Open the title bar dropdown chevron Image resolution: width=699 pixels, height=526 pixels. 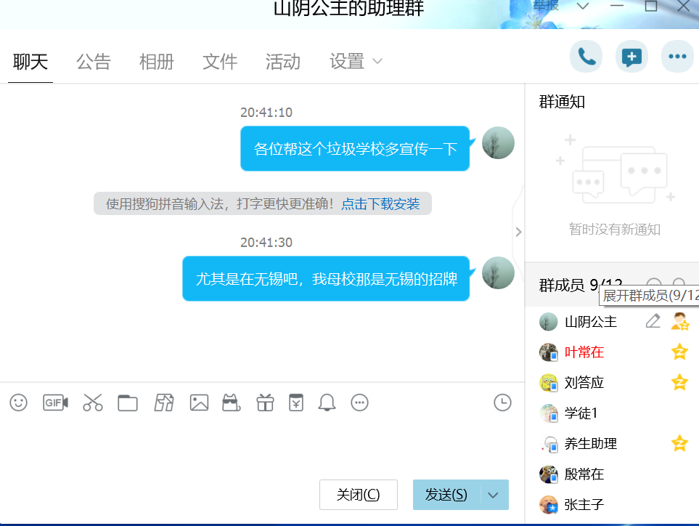click(583, 7)
